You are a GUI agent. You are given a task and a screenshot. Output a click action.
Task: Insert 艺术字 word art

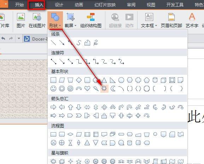[192, 20]
